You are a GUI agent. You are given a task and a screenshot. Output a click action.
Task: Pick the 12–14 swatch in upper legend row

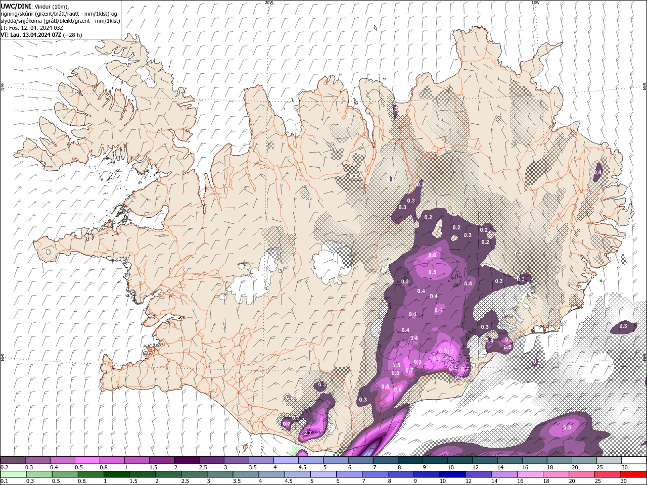[485, 460]
